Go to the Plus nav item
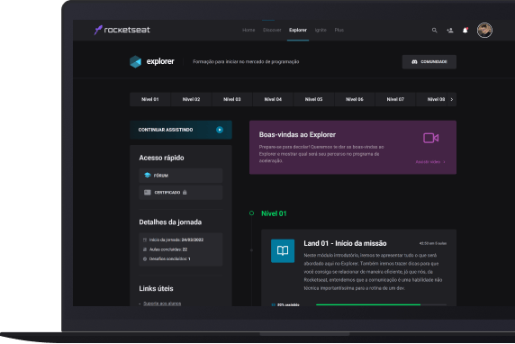515x344 pixels. 339,30
